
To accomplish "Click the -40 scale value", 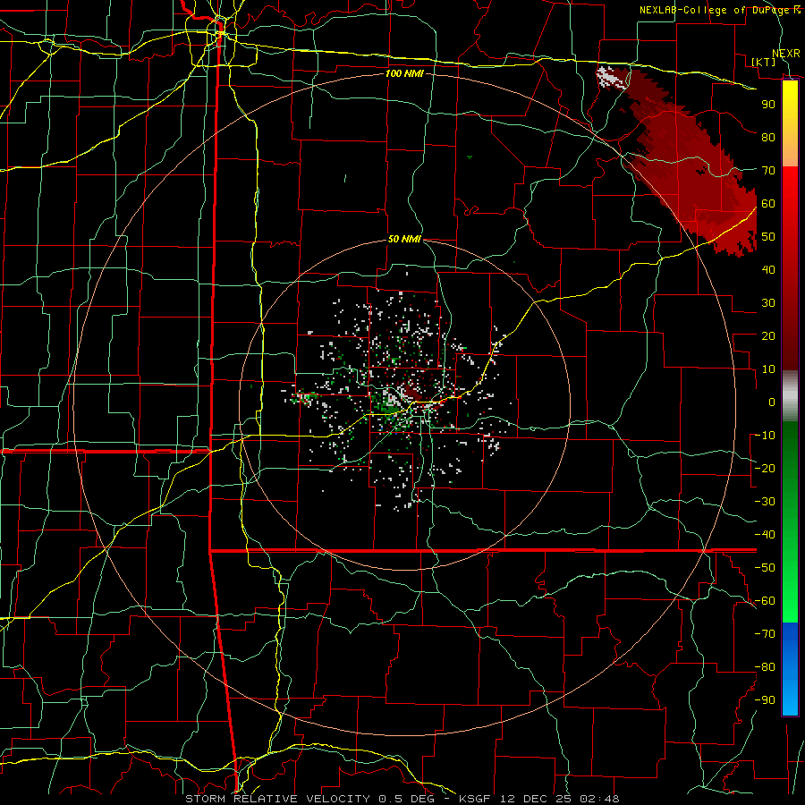I will point(765,535).
